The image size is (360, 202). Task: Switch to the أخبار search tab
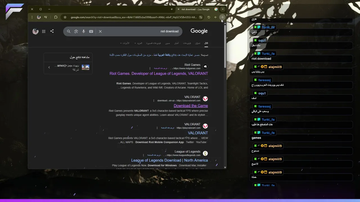(x=176, y=43)
